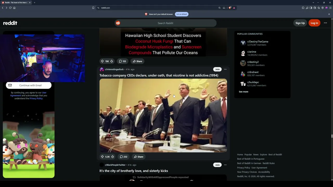This screenshot has width=333, height=187.
Task: Open the Popular footer link
Action: tap(248, 155)
